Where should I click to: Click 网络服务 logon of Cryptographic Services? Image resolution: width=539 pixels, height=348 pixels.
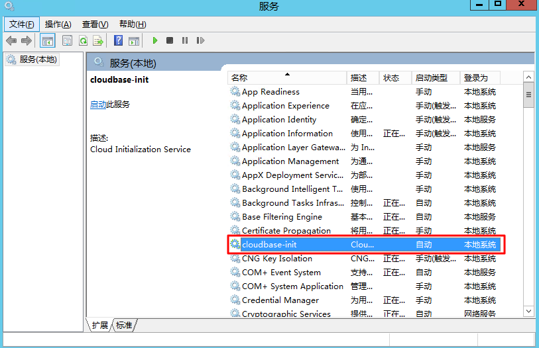point(480,314)
